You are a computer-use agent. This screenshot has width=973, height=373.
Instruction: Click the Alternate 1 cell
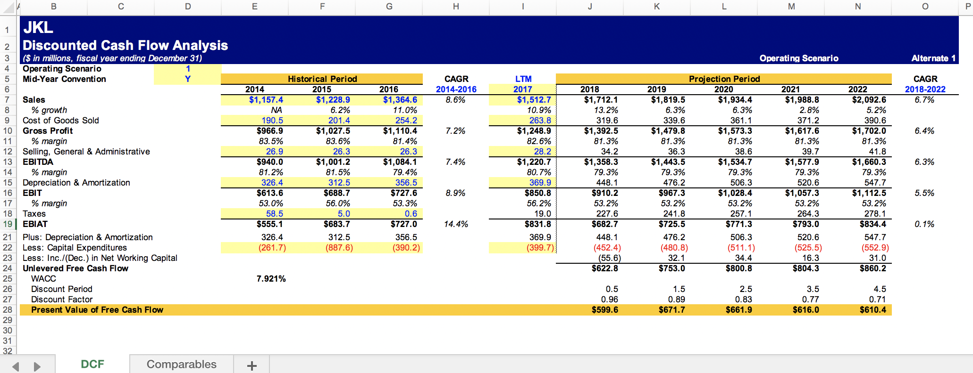[933, 58]
